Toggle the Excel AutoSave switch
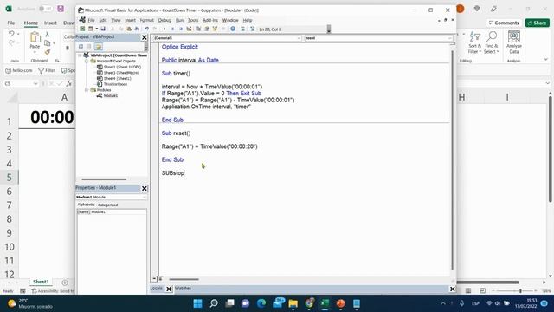 pyautogui.click(x=45, y=9)
